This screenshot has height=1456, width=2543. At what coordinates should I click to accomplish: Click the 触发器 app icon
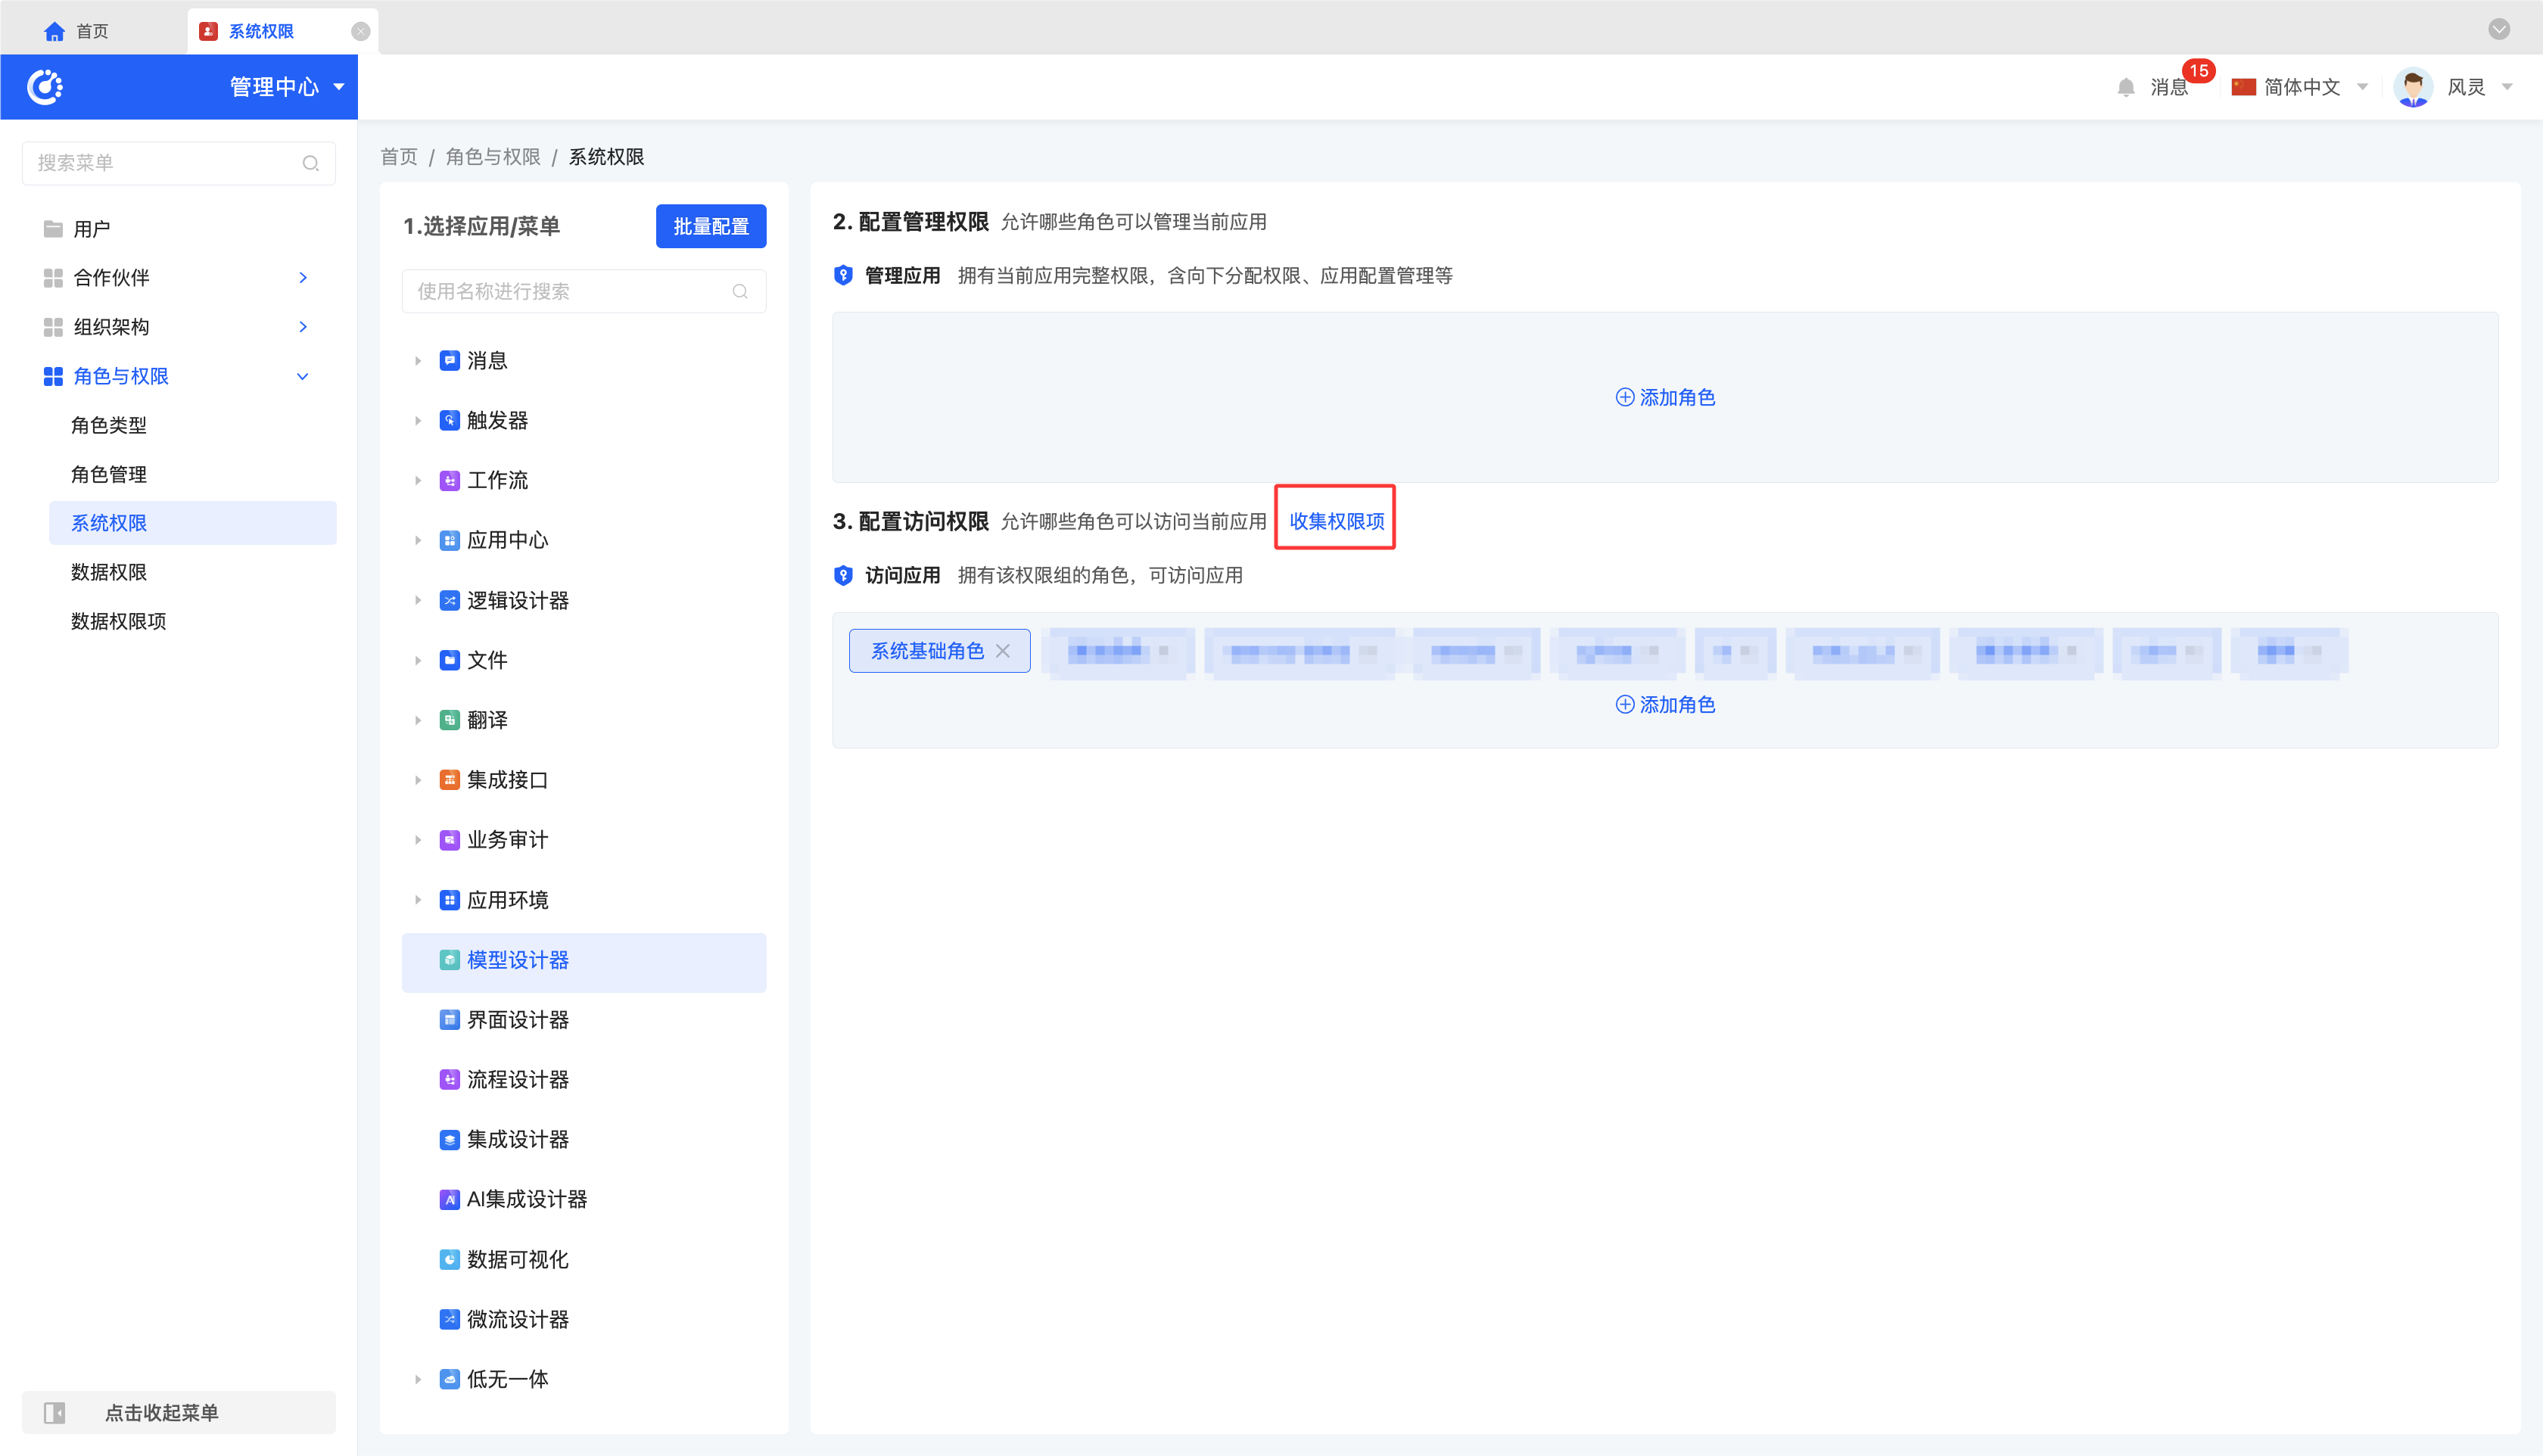coord(450,420)
